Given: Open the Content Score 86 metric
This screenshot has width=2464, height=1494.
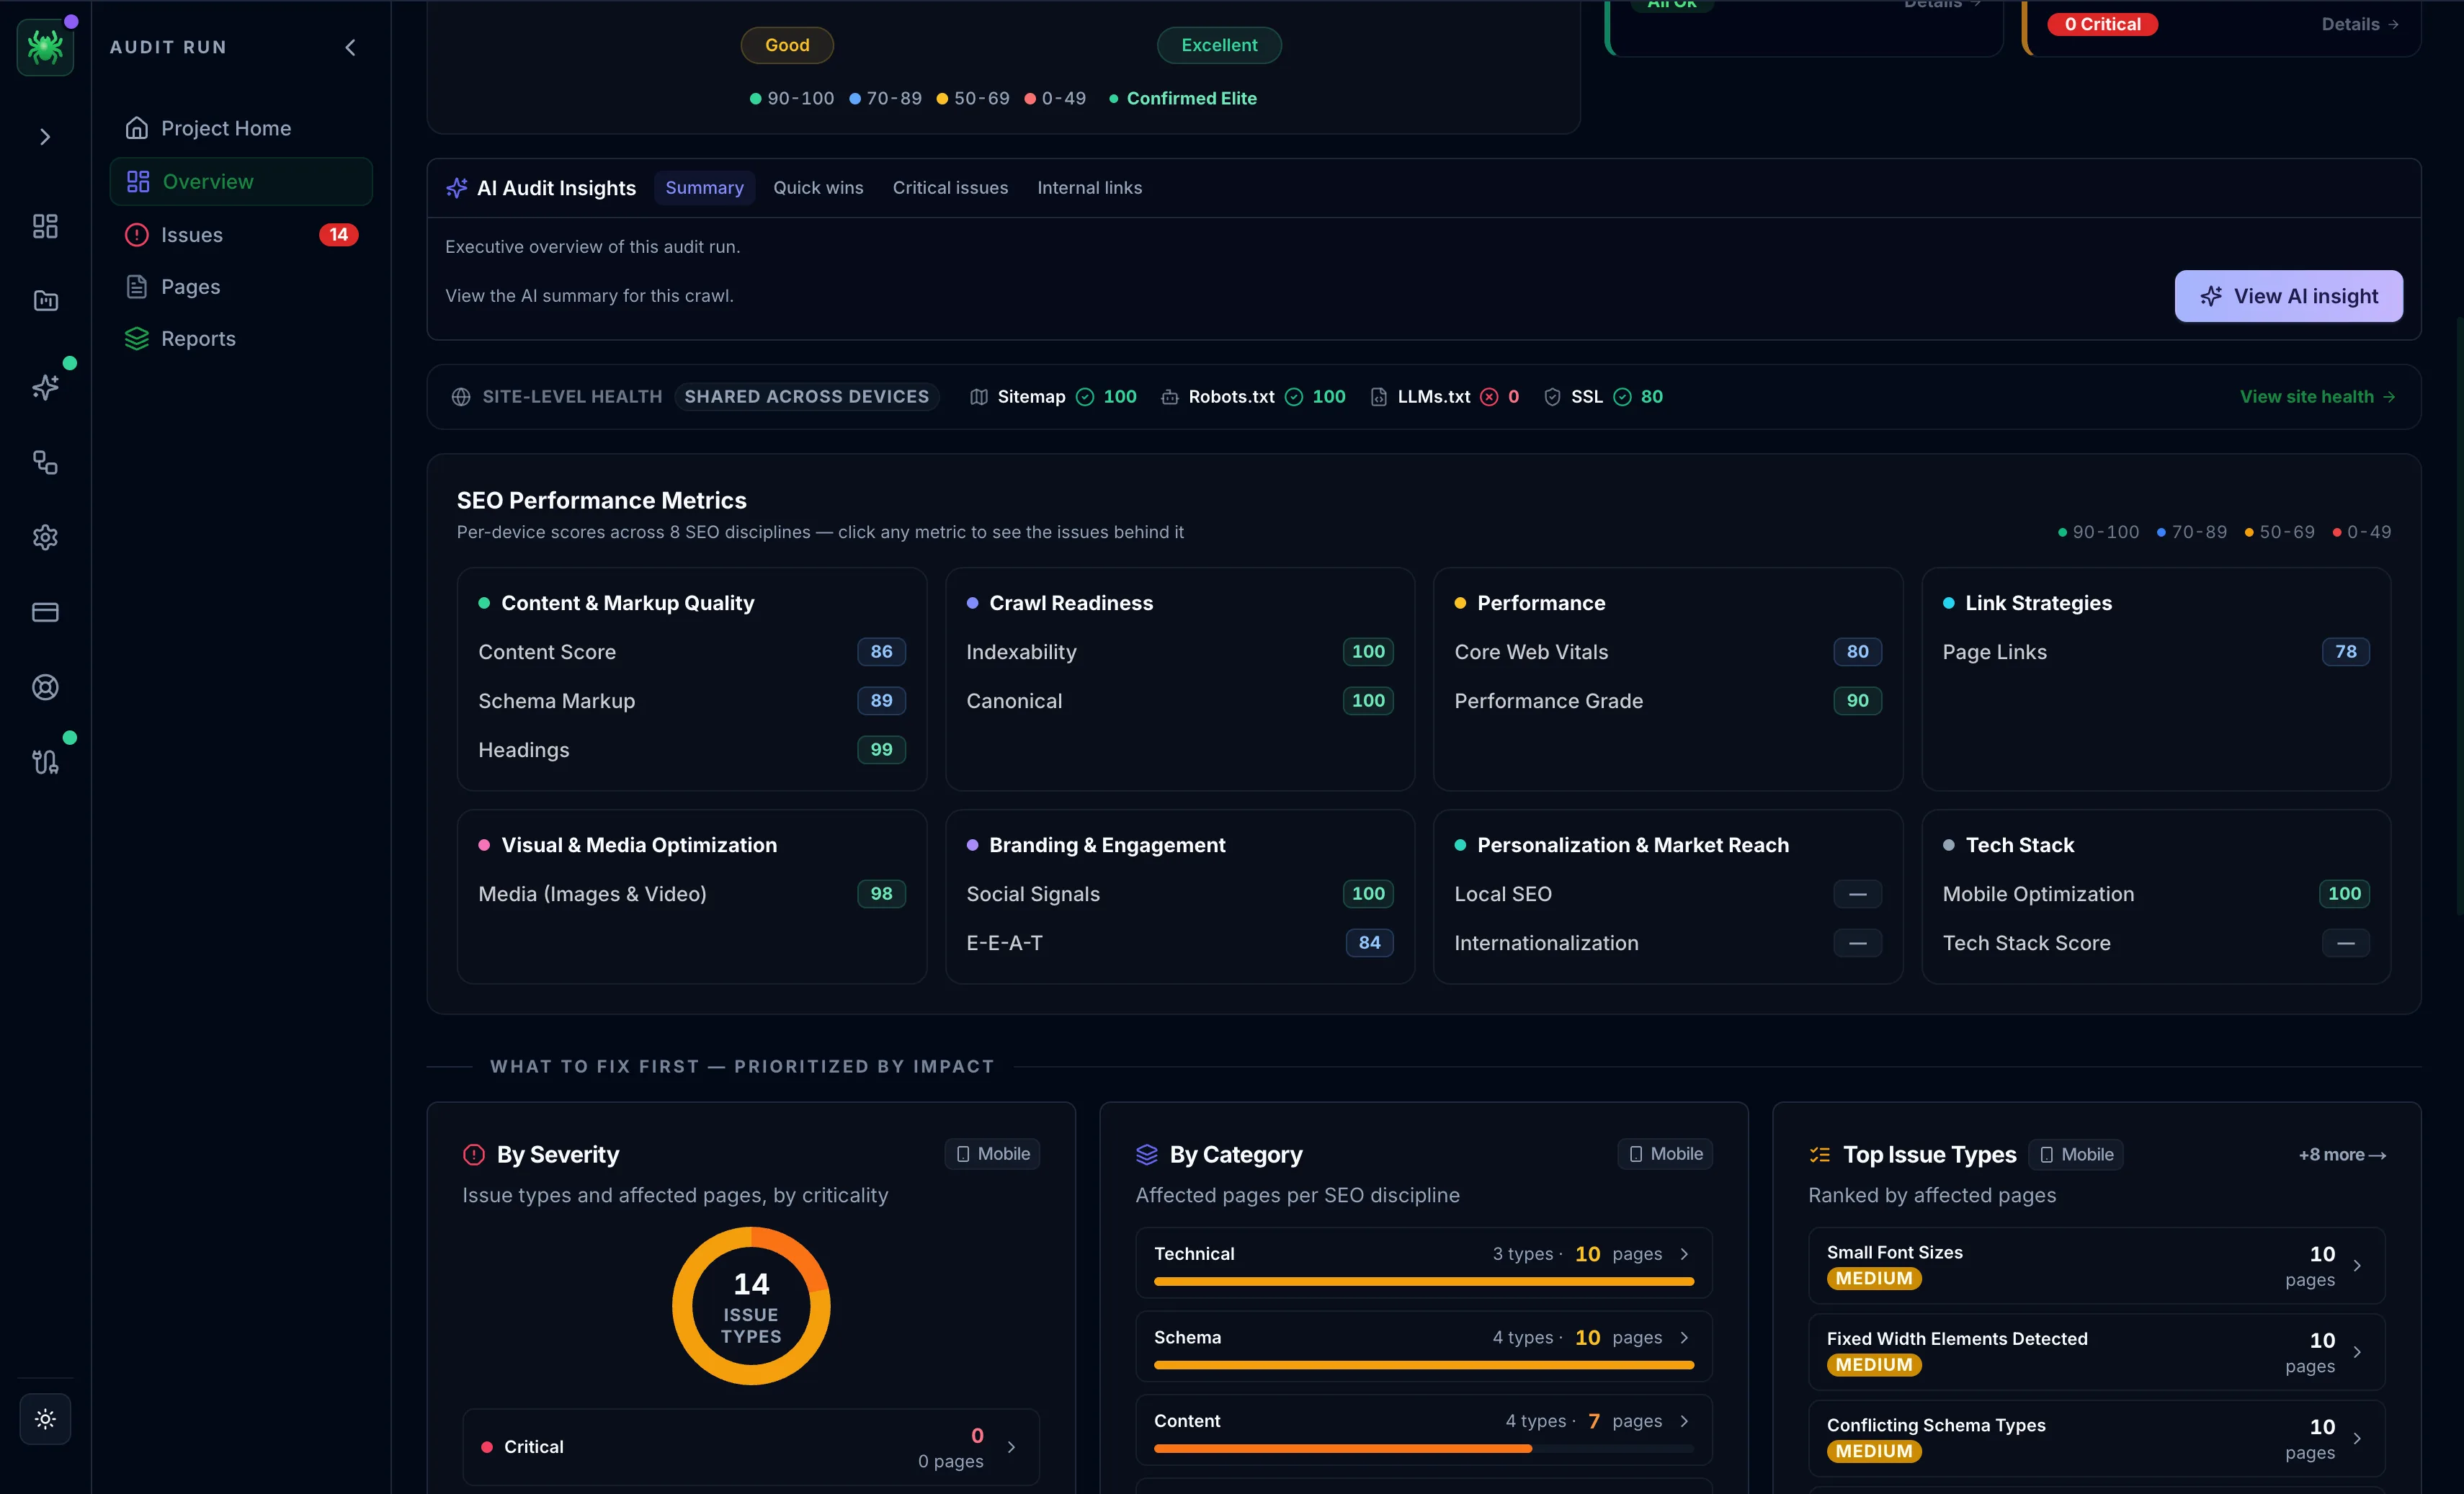Looking at the screenshot, I should pos(692,652).
